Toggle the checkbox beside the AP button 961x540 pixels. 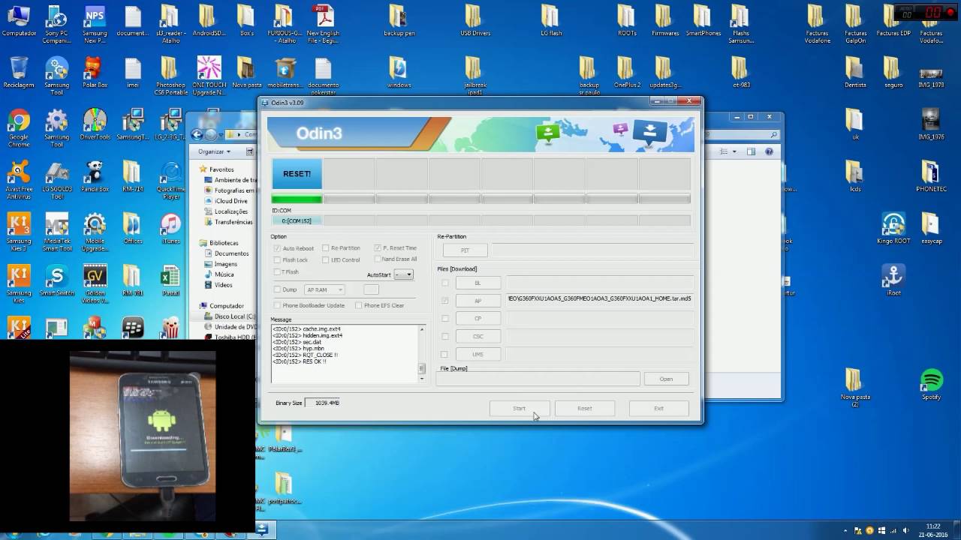click(x=445, y=301)
